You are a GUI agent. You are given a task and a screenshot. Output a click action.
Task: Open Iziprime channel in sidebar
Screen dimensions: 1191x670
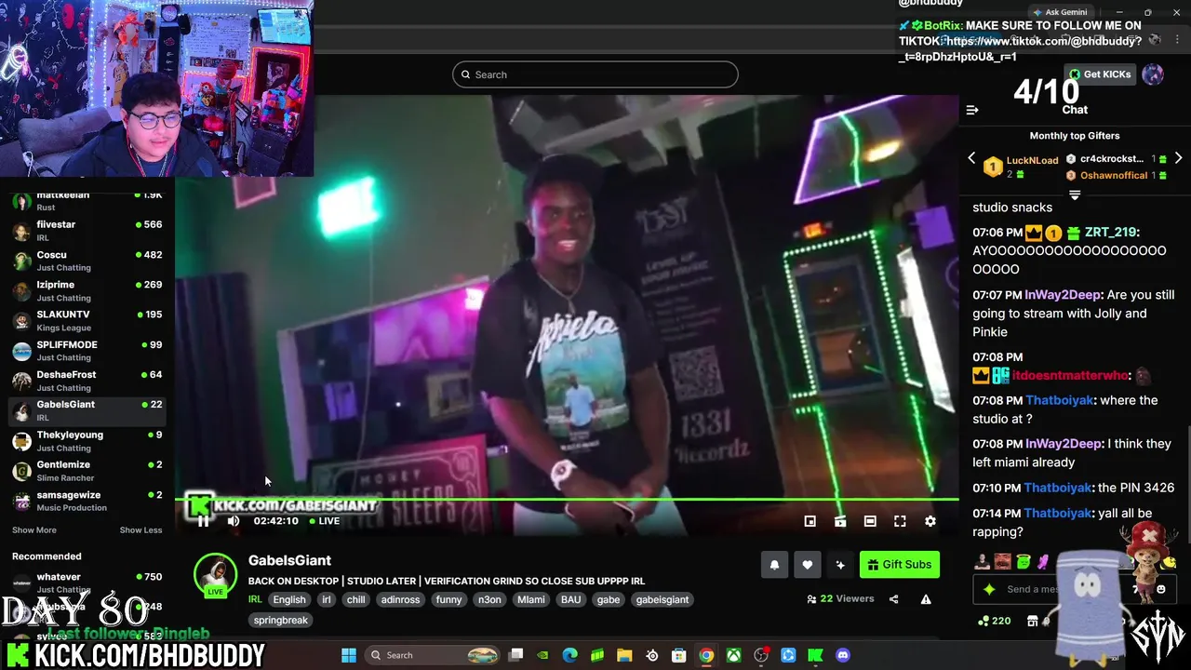pyautogui.click(x=87, y=291)
